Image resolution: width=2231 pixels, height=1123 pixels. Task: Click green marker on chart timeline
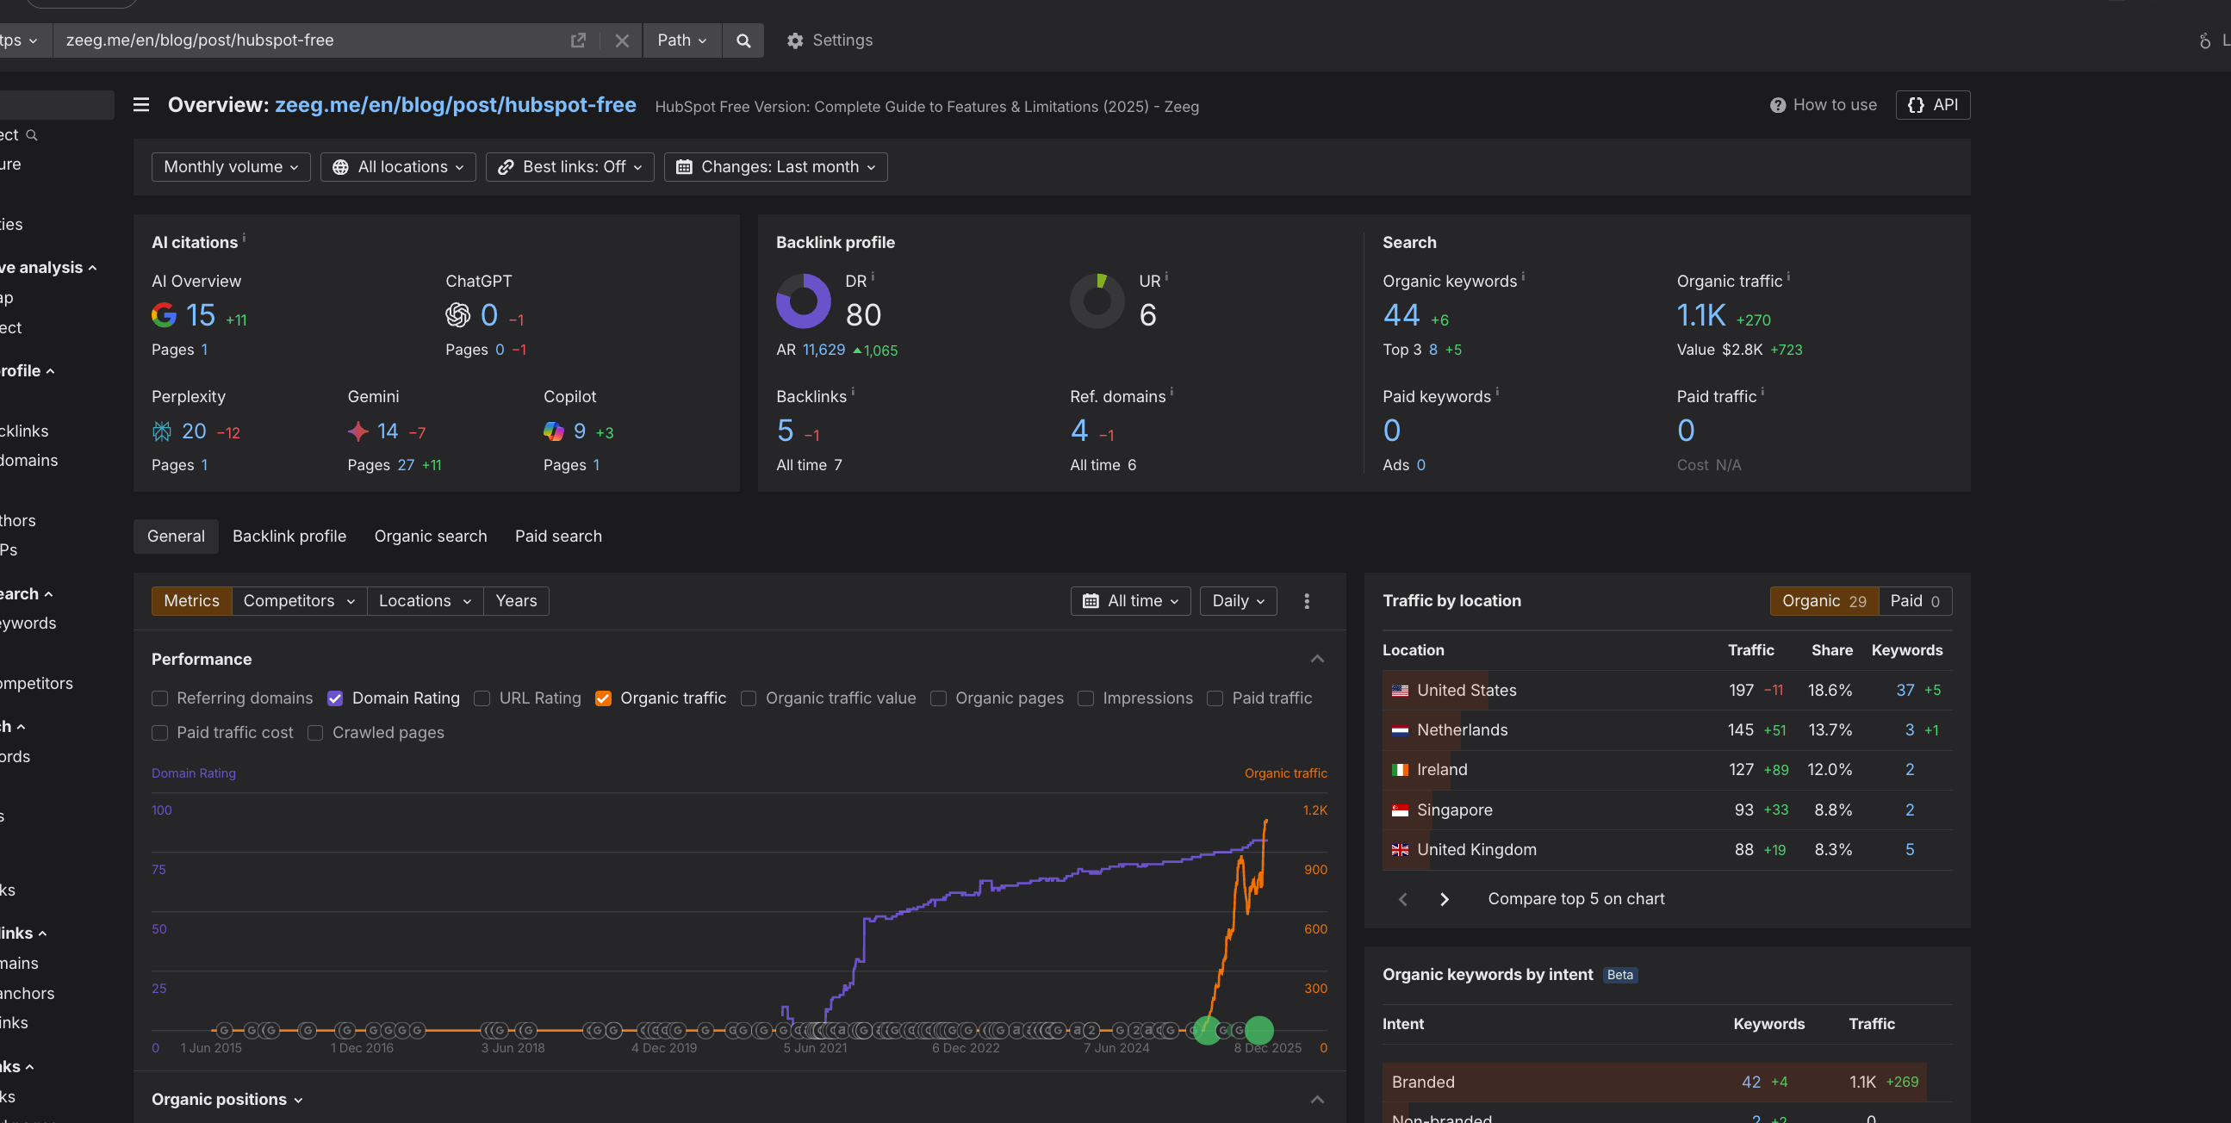pyautogui.click(x=1258, y=1029)
